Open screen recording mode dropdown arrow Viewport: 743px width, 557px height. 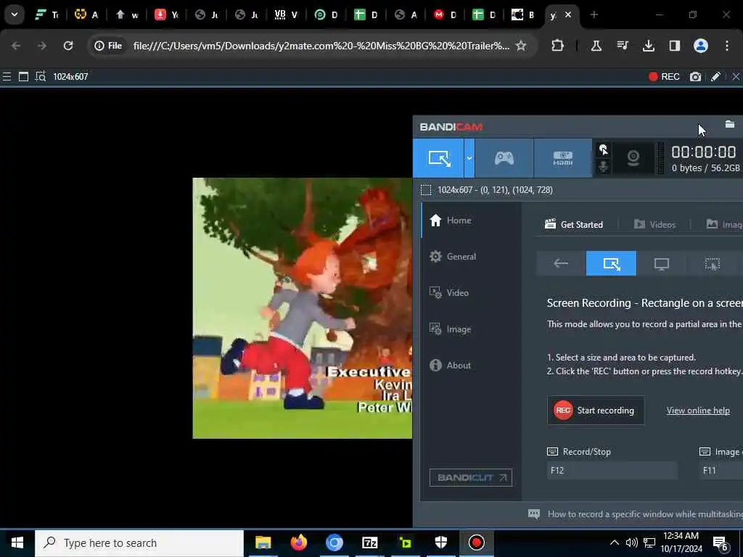(x=469, y=158)
